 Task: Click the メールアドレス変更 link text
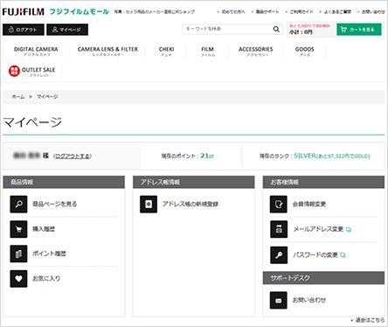point(318,229)
